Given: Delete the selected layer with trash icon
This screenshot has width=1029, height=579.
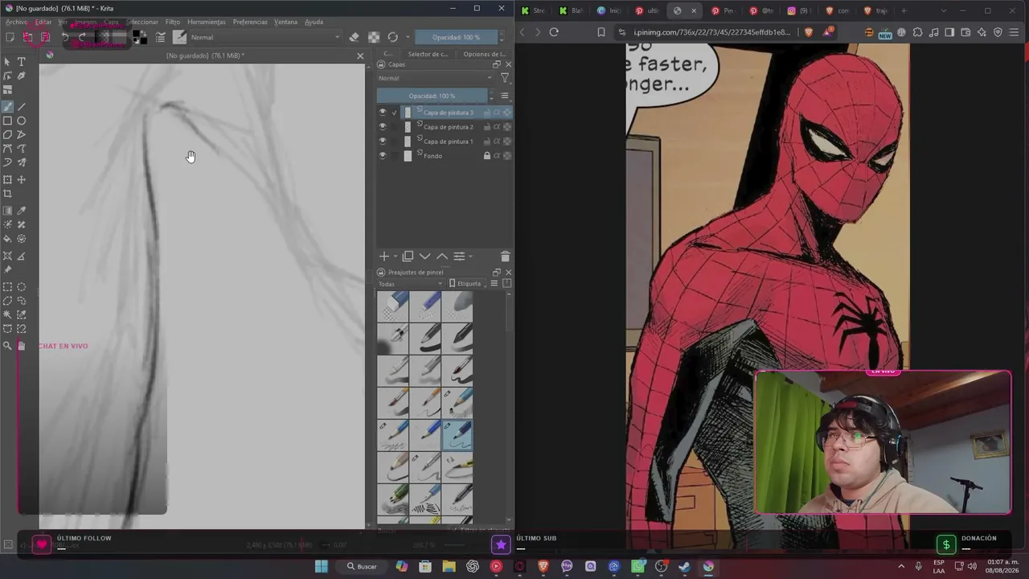Looking at the screenshot, I should click(505, 257).
